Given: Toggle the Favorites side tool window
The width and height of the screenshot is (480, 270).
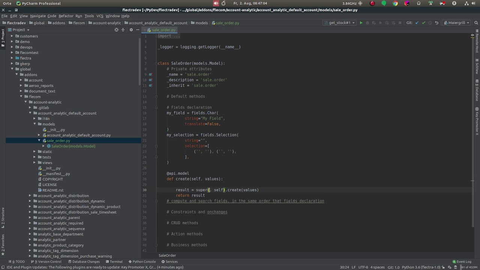Looking at the screenshot, I should (3, 245).
